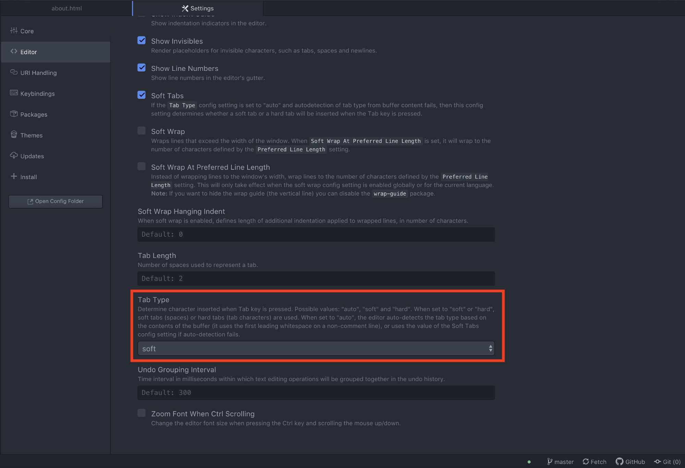View installed Packages
This screenshot has height=468, width=685.
[34, 114]
